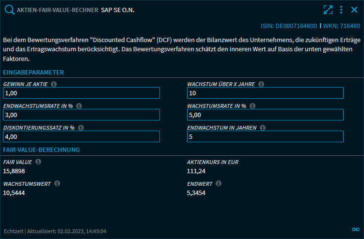
Task: Select the Endwachstumsrate in % input
Action: click(x=81, y=115)
